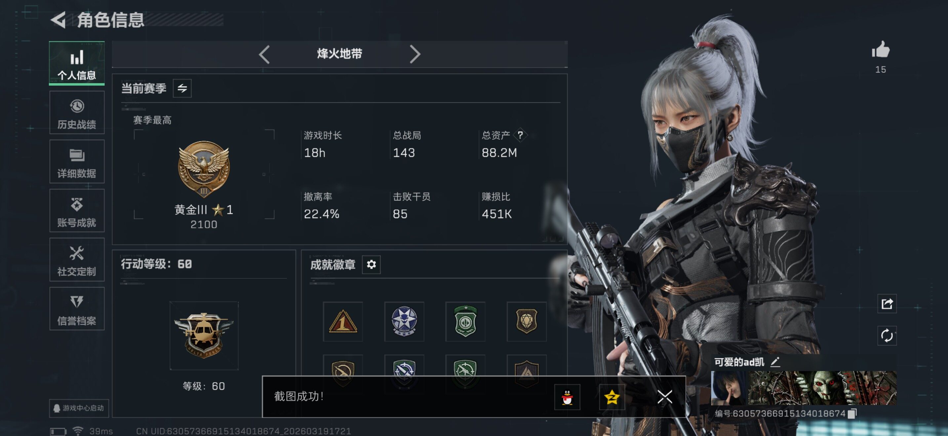Image resolution: width=948 pixels, height=436 pixels.
Task: Share the screenshot to Qzone via the star icon
Action: 612,397
